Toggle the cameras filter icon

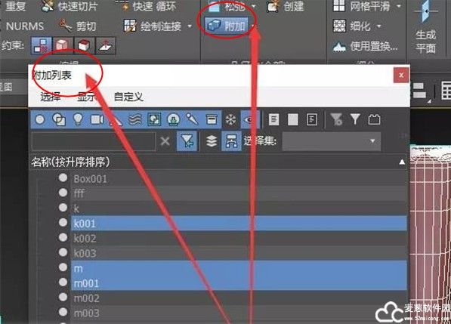tap(97, 119)
